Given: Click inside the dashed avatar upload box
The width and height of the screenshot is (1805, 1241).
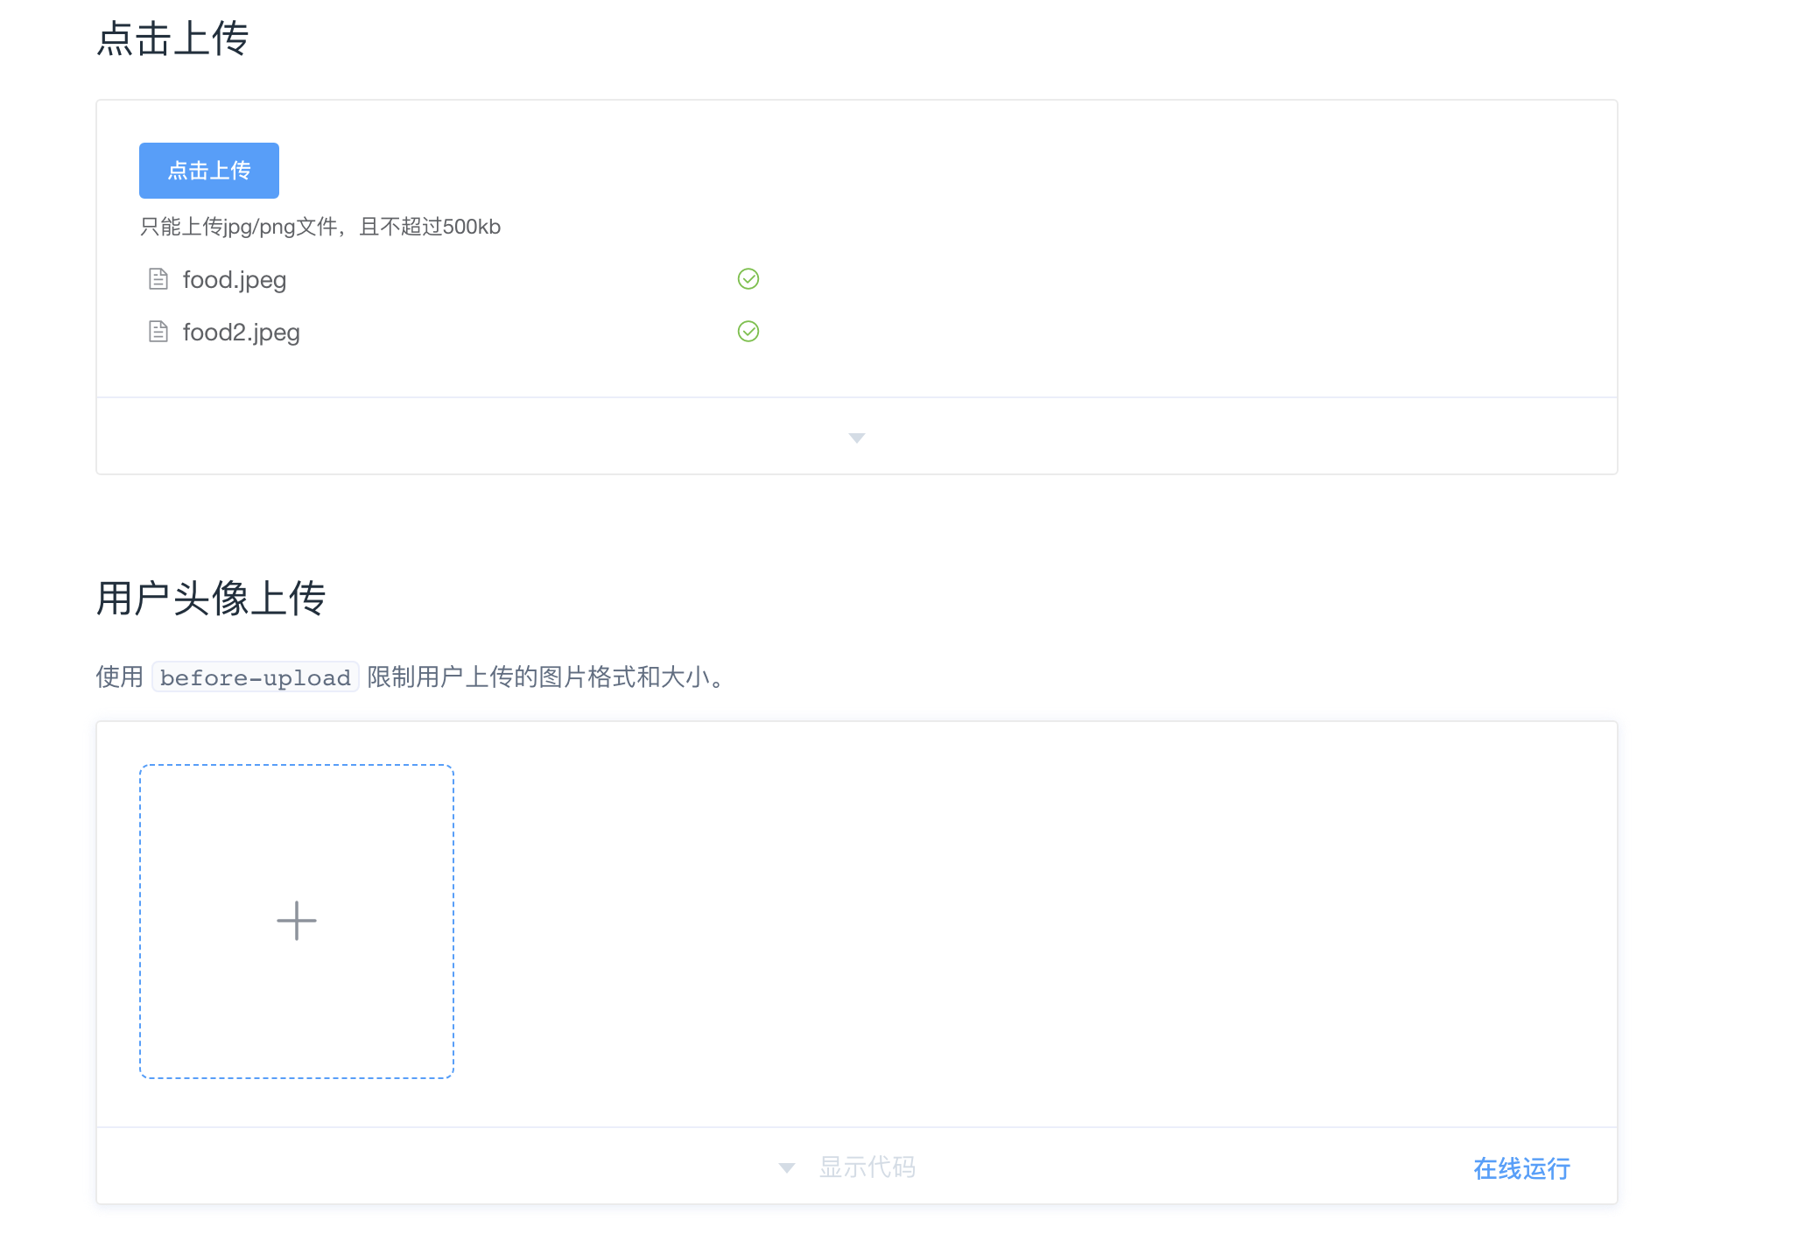Looking at the screenshot, I should [297, 922].
